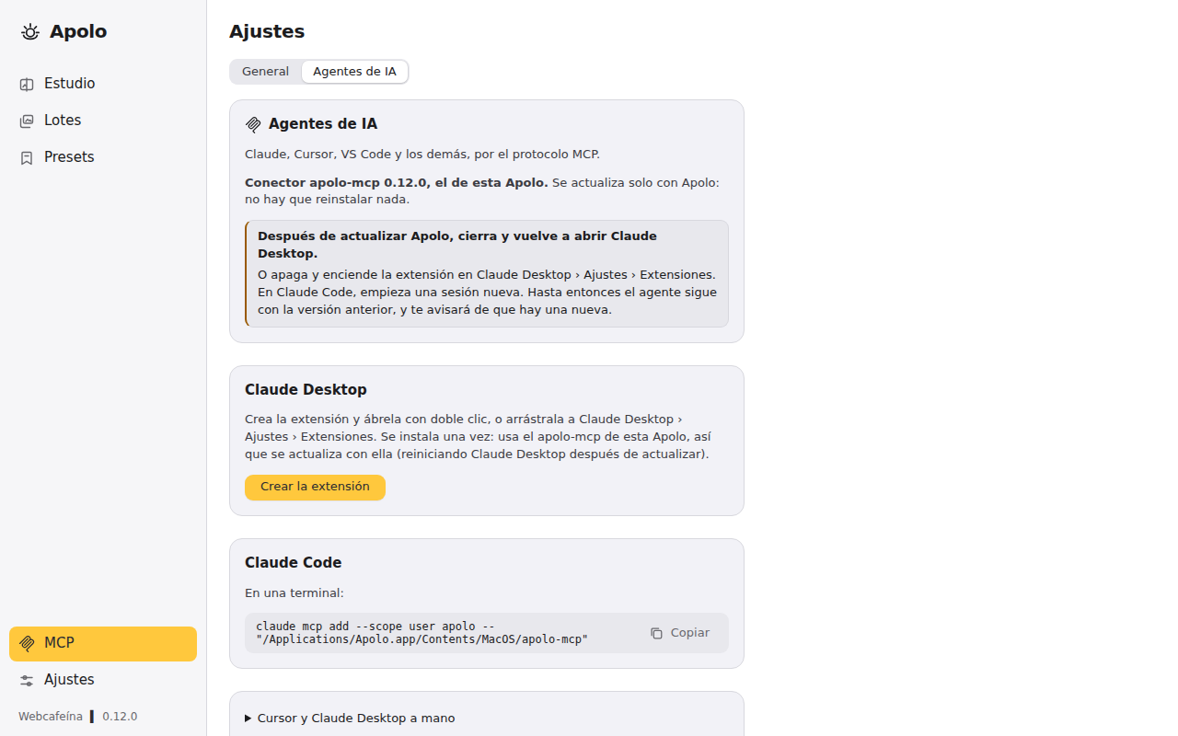The height and width of the screenshot is (736, 1178).
Task: Click the 'En una terminal:' label
Action: click(294, 593)
